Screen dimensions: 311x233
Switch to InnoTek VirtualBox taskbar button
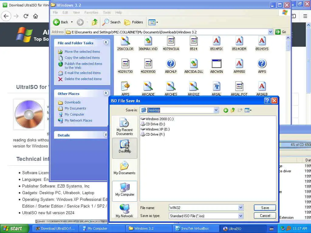tap(196, 228)
